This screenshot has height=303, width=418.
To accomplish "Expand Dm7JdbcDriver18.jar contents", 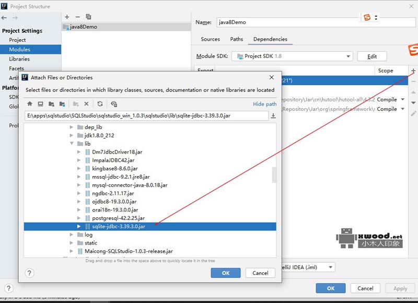I will pos(79,152).
